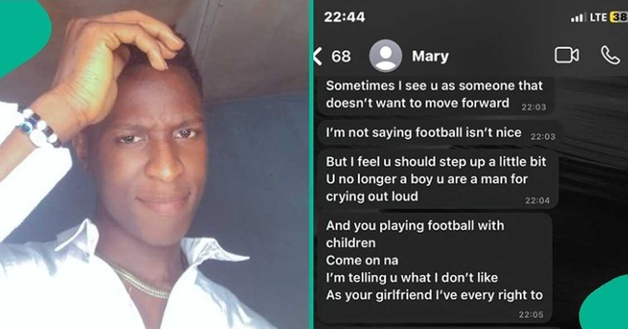Tap the 22:44 clock in status bar

click(344, 17)
